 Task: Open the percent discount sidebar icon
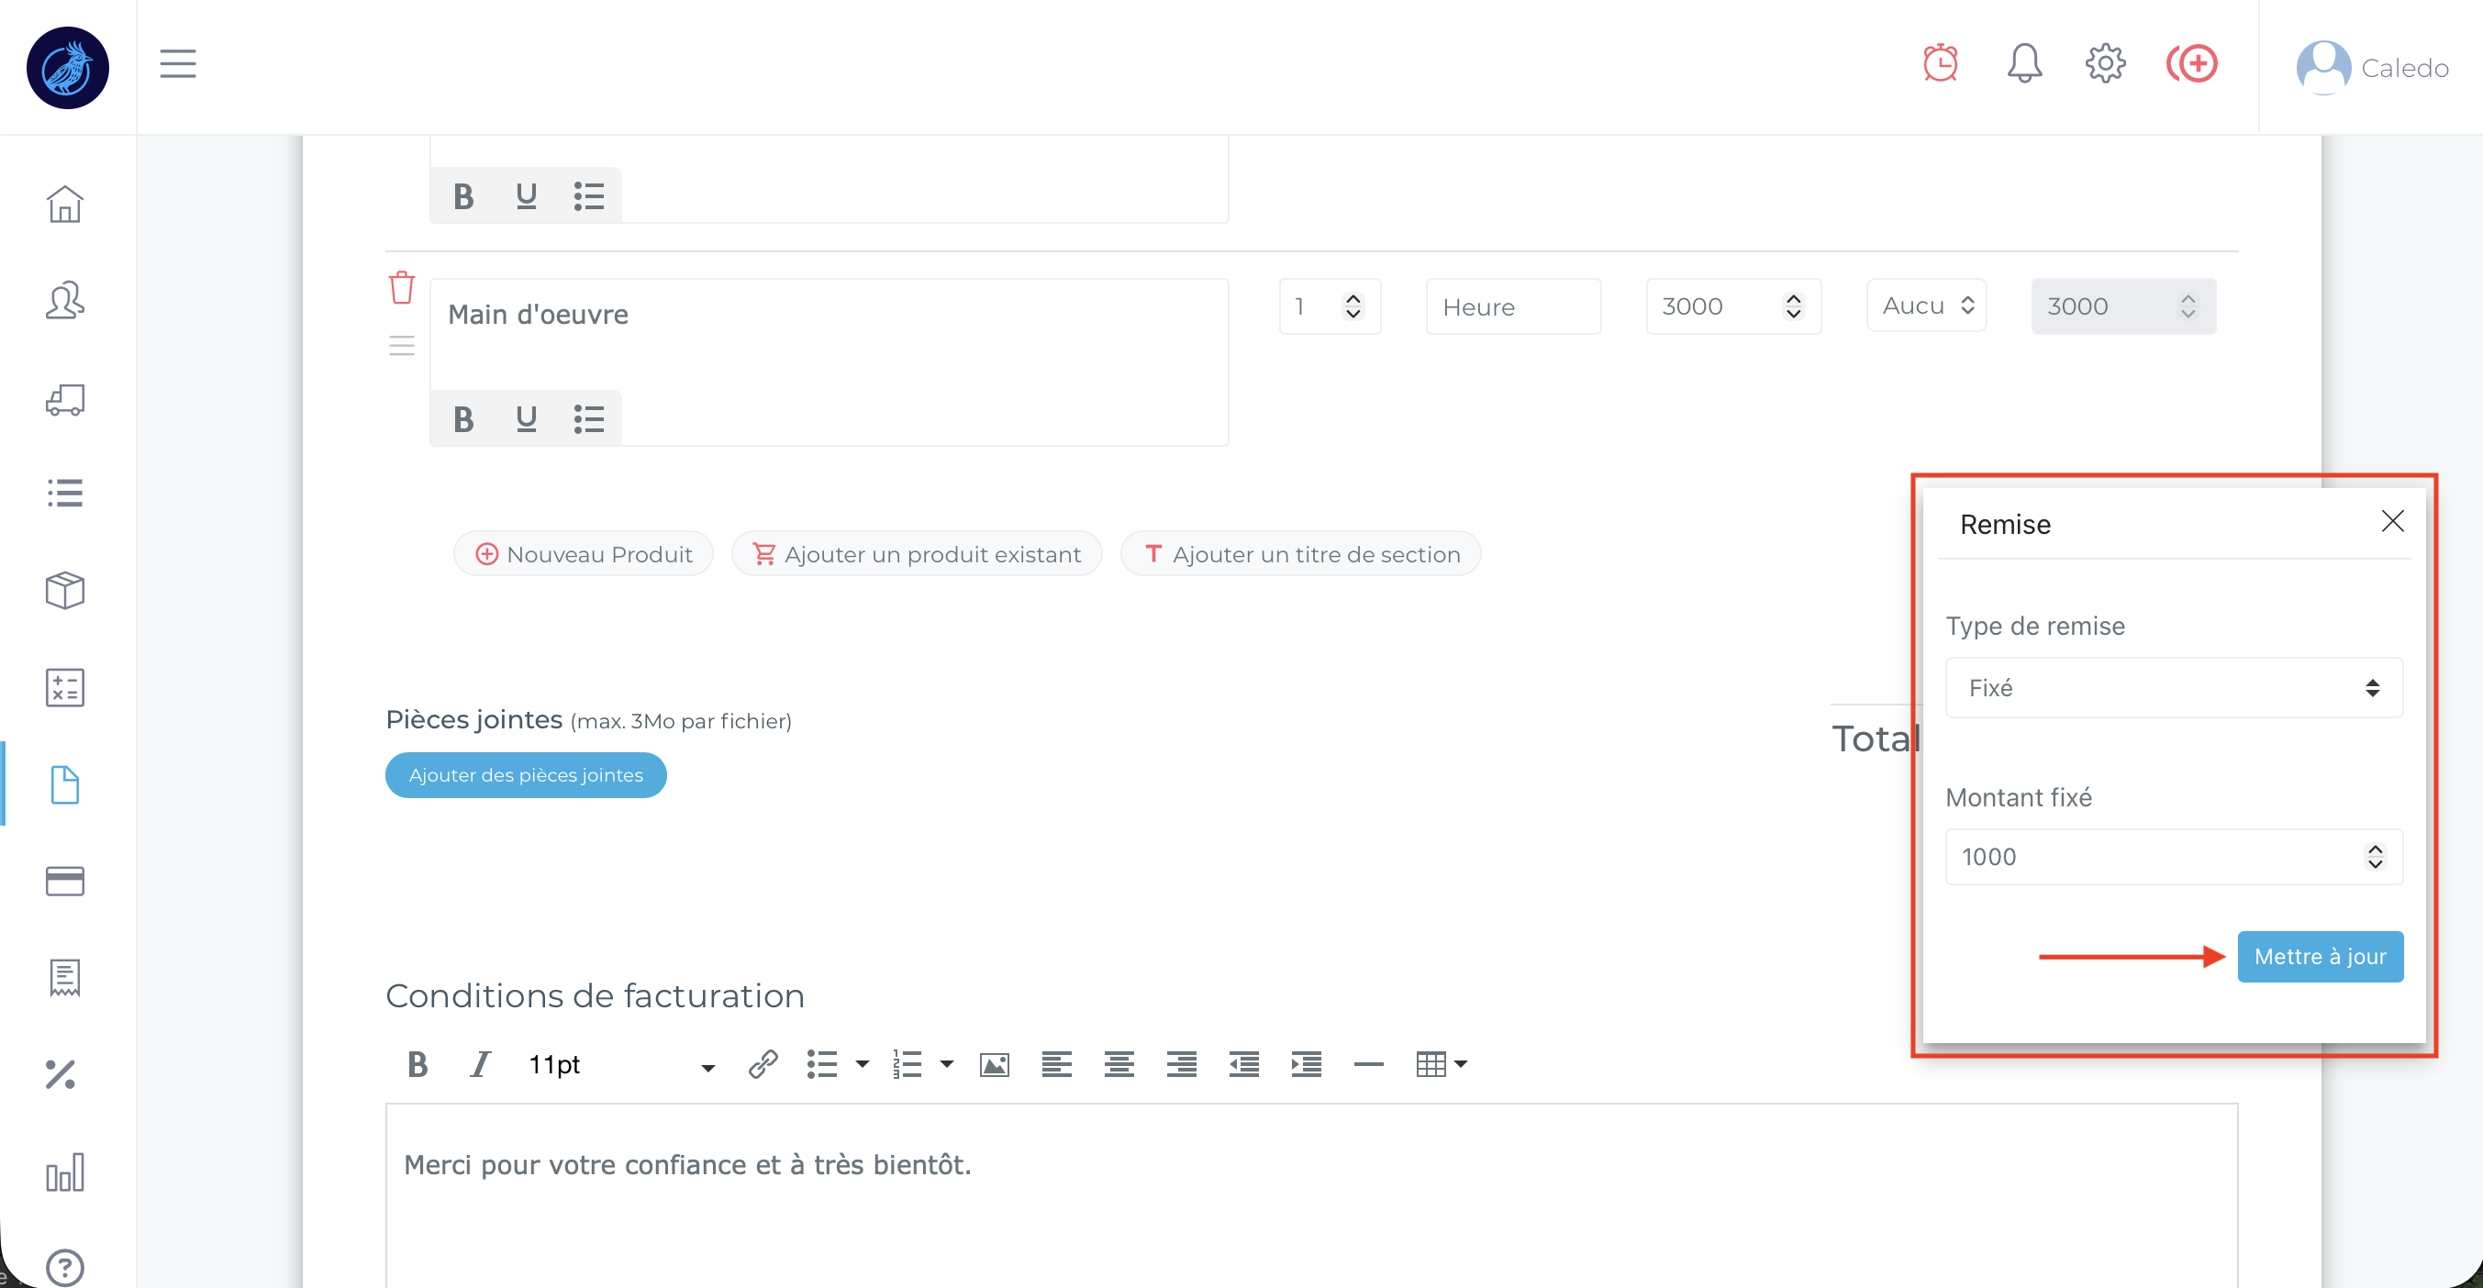[x=61, y=1074]
